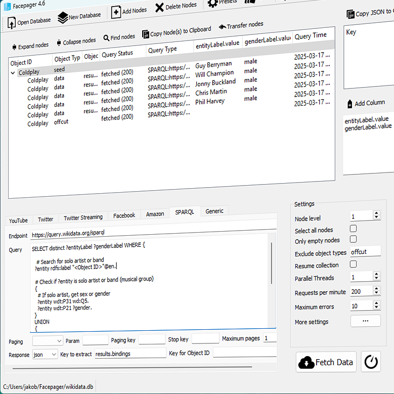Open the Response format json dropdown
This screenshot has height=394, width=394.
[45, 355]
